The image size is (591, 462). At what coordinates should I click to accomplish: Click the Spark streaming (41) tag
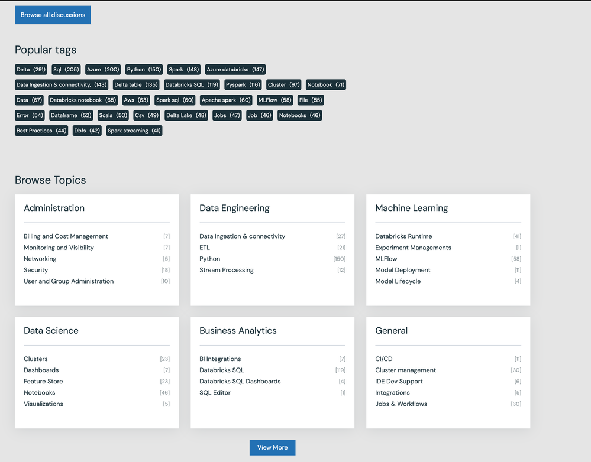tap(134, 131)
